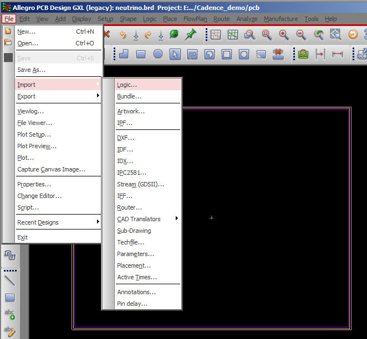The height and width of the screenshot is (339, 367).
Task: Select Properties... in File menu
Action: tap(59, 184)
